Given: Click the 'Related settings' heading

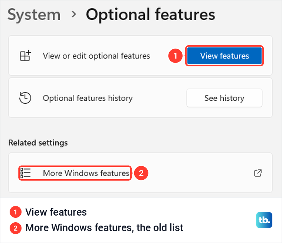Looking at the screenshot, I should tap(38, 143).
